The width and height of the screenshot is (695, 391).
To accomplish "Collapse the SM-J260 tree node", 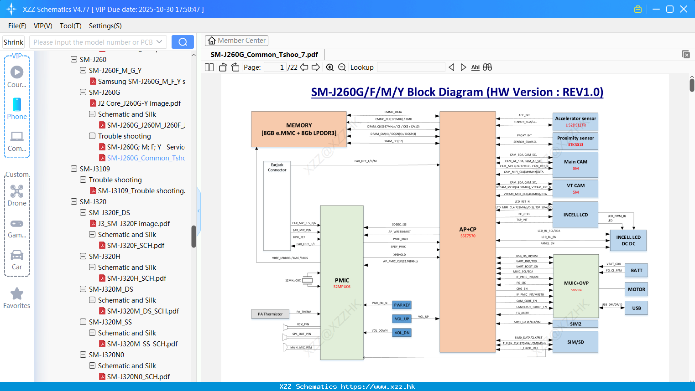I will [x=74, y=59].
